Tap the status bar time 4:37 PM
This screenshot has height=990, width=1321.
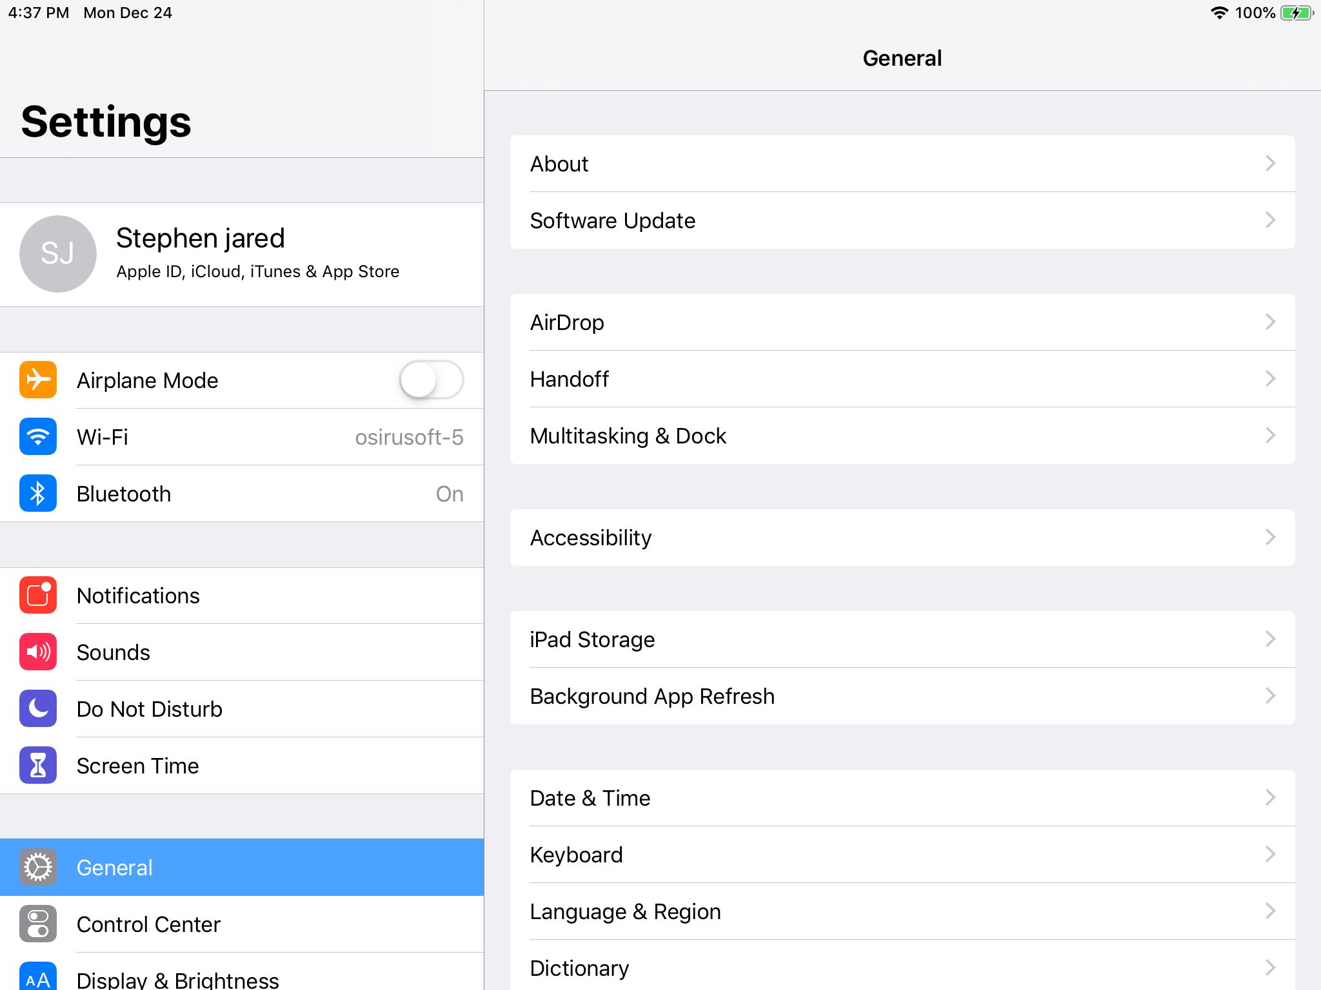(x=39, y=13)
